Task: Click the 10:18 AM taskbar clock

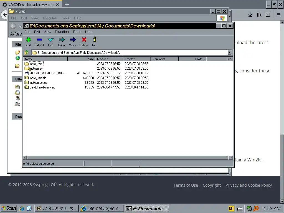Action: coord(271,209)
